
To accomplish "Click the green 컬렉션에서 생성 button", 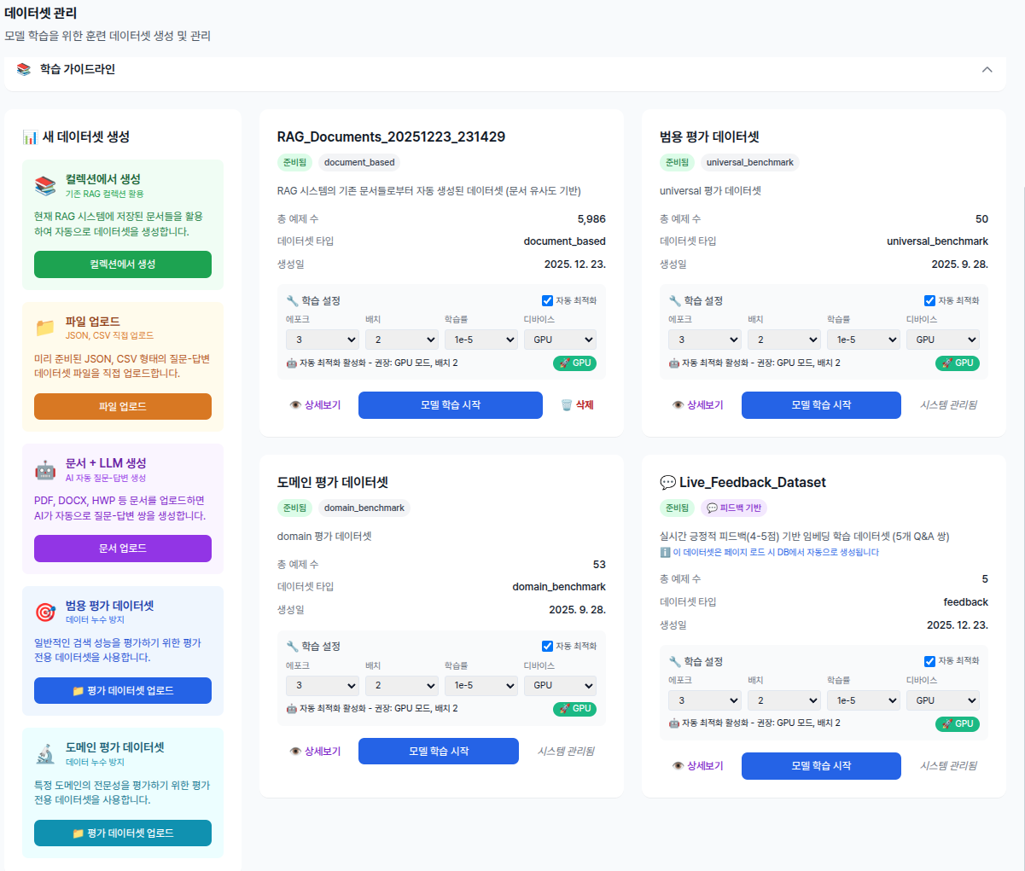I will tap(123, 264).
